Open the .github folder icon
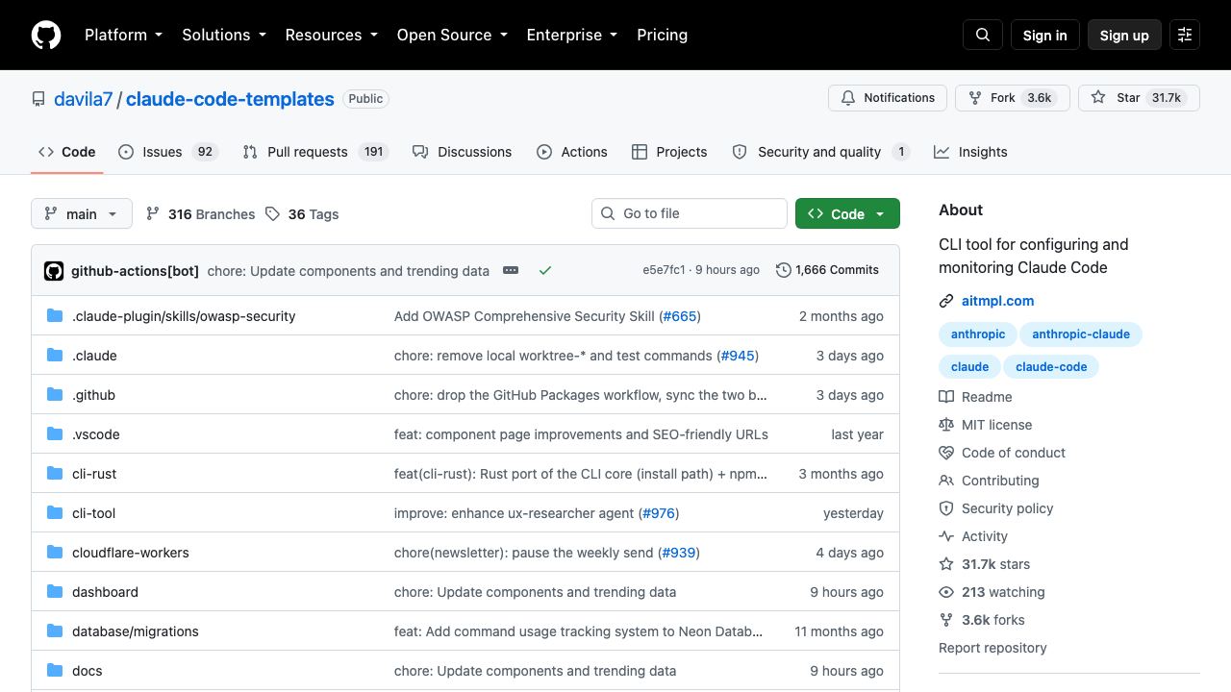The image size is (1231, 692). (55, 395)
